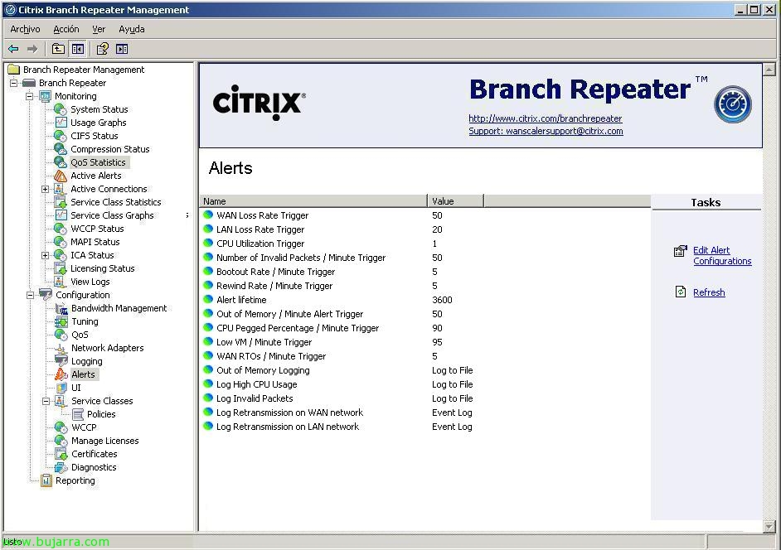Screen dimensions: 781x550
Task: Open the Archivo menu
Action: click(25, 29)
